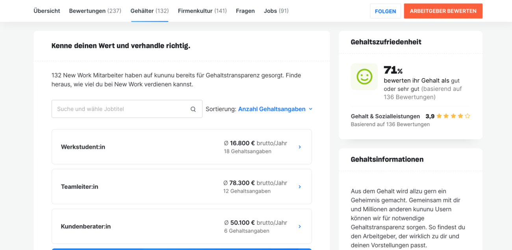Click the Gehaltszufriedenheit heading
Viewport: 512px width, 250px height.
coord(386,42)
